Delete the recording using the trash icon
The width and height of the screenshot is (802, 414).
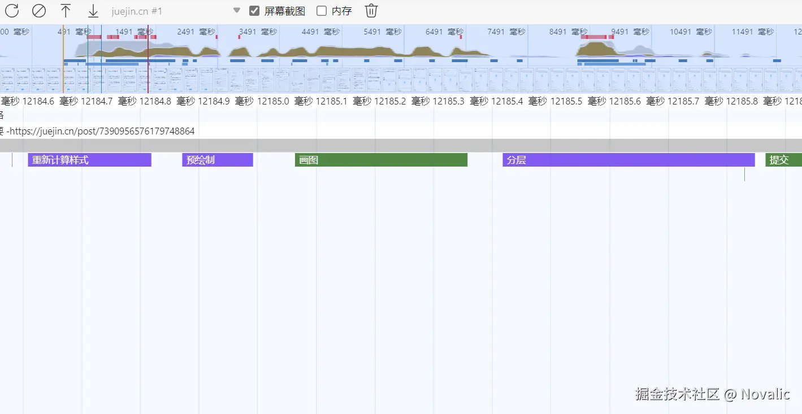click(371, 10)
